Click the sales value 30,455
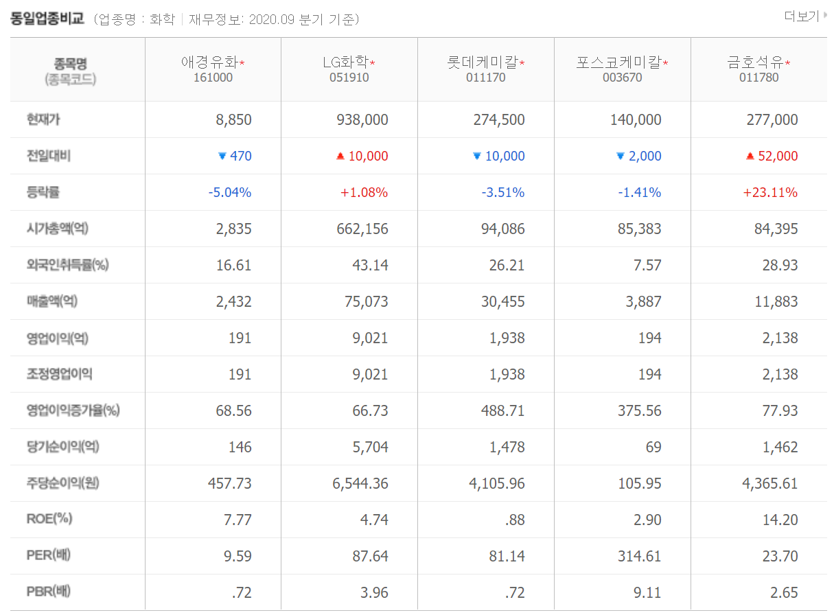Viewport: 834px width, 615px height. [x=503, y=302]
